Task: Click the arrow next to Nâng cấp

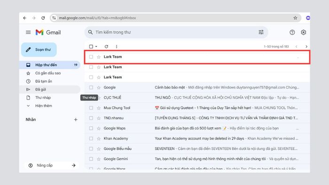Action: [74, 165]
